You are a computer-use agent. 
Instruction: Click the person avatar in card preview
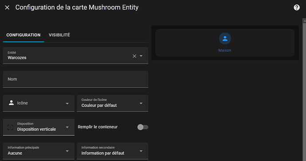click(225, 38)
